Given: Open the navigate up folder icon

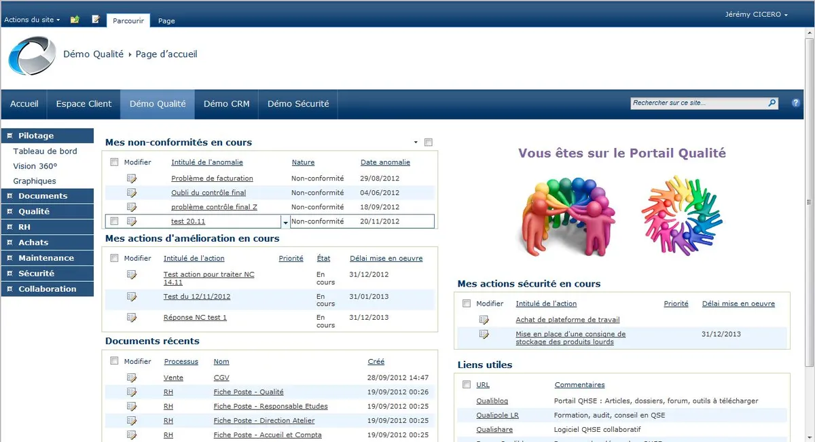Looking at the screenshot, I should coord(75,20).
